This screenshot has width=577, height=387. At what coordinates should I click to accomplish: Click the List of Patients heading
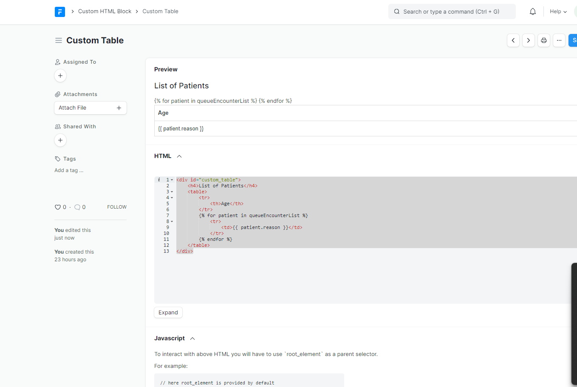[x=181, y=86]
